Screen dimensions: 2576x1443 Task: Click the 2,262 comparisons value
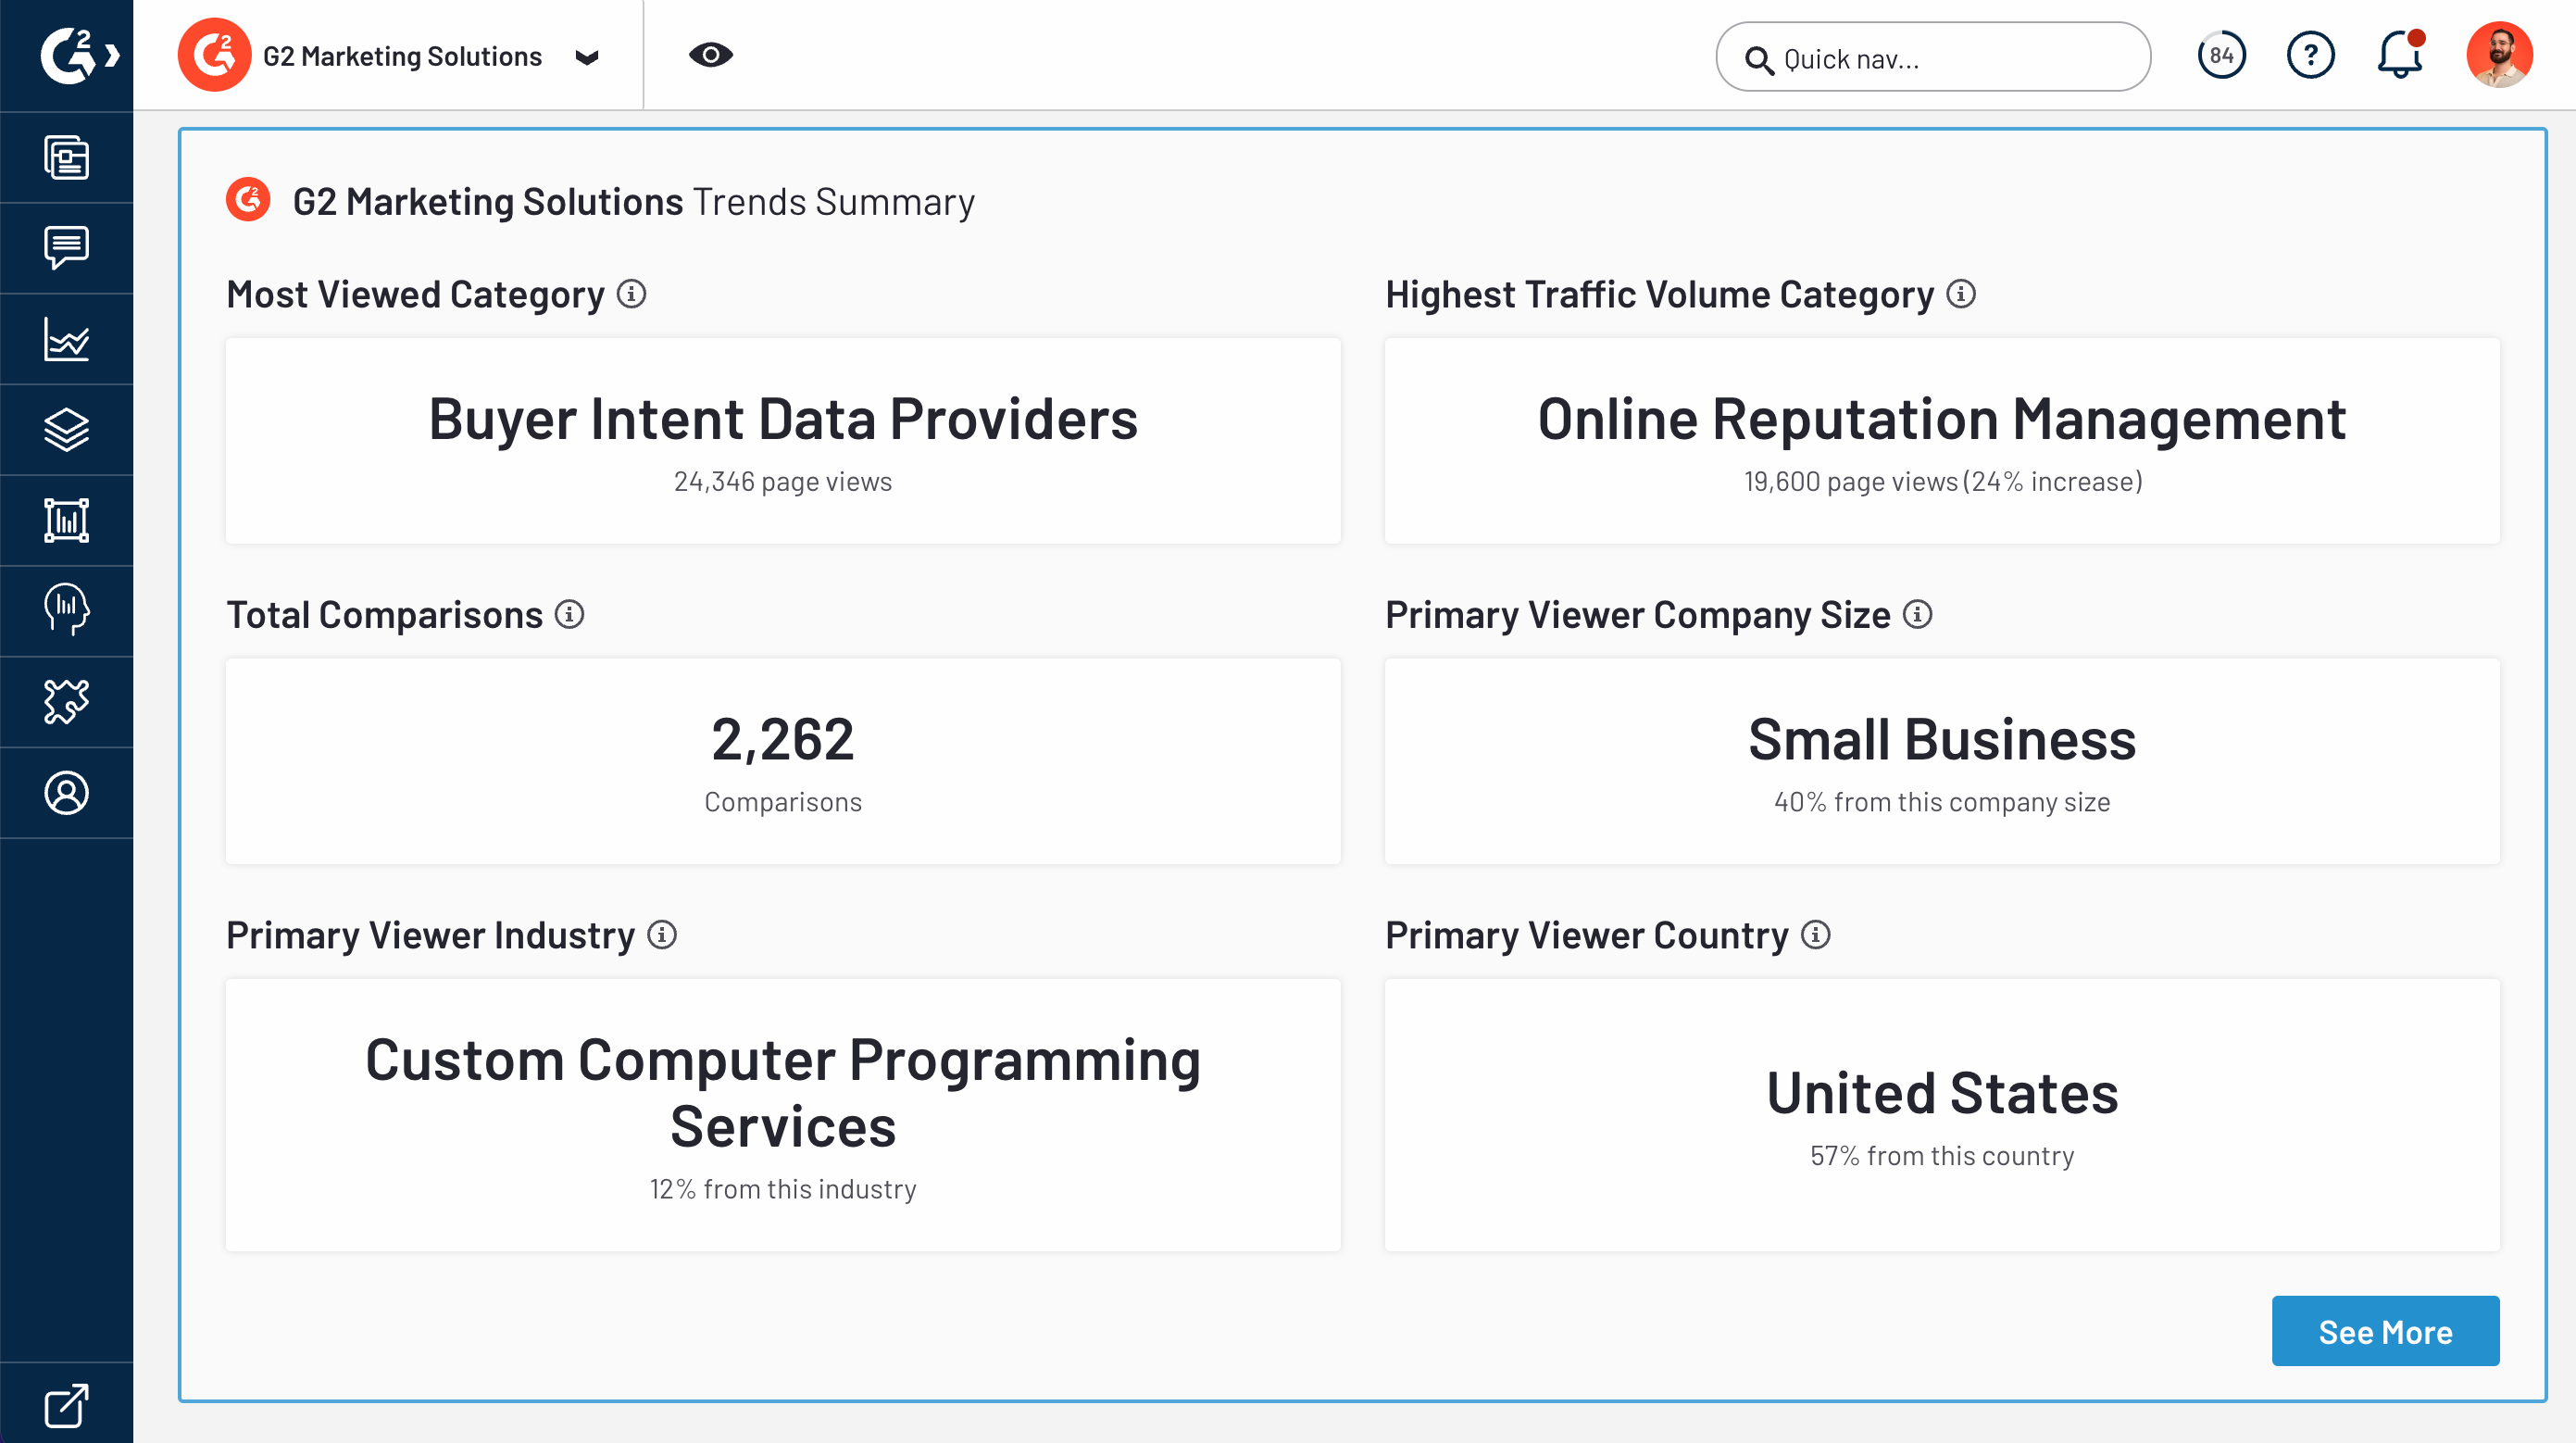pos(783,739)
